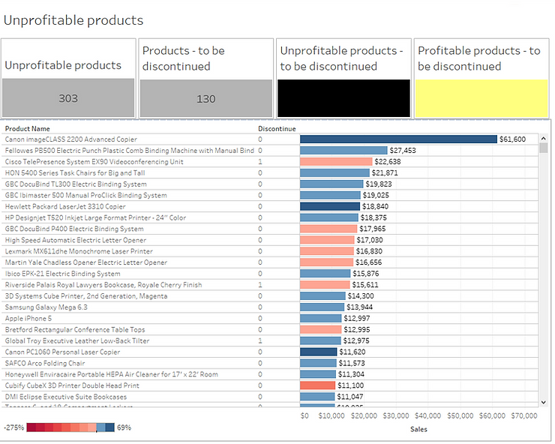This screenshot has width=555, height=444.
Task: Select the $18,840 Hewlett Packard LaserJet bar
Action: coord(330,206)
